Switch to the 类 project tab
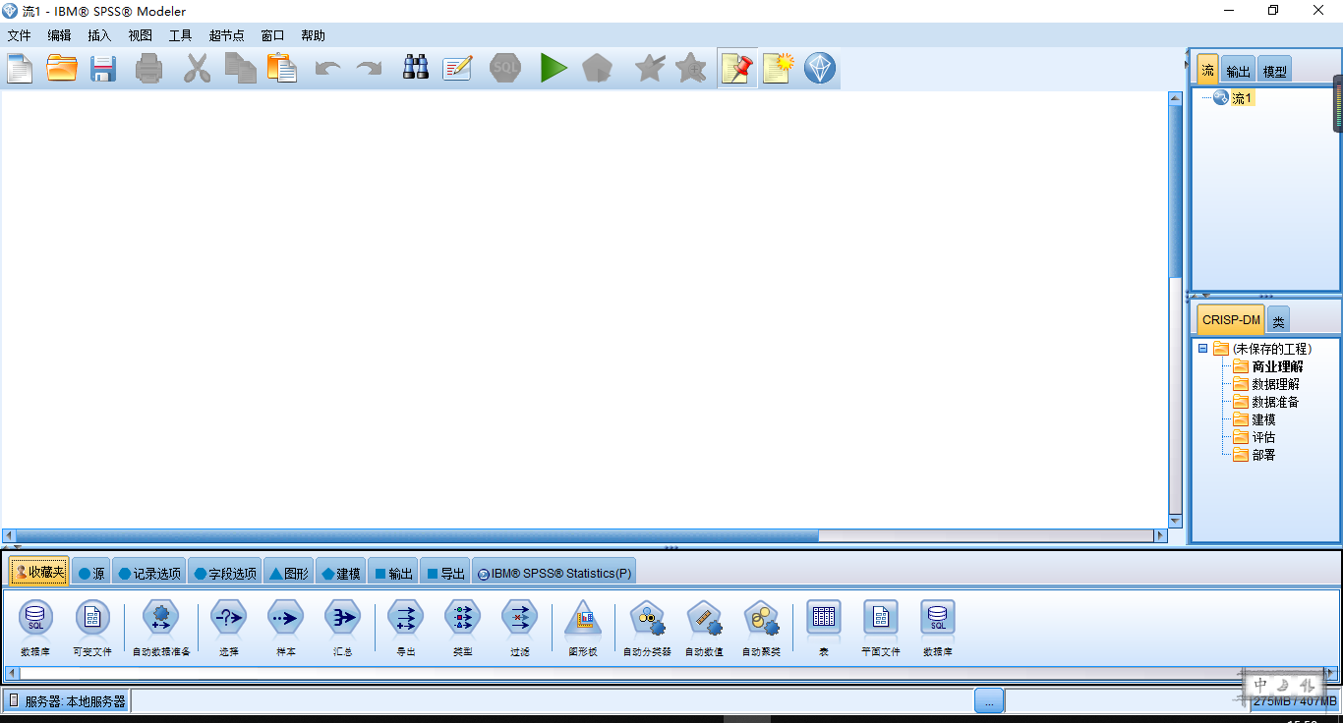Viewport: 1343px width, 723px height. click(x=1278, y=321)
